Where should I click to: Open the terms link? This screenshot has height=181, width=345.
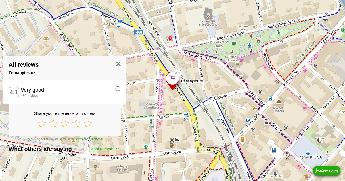[79, 139]
